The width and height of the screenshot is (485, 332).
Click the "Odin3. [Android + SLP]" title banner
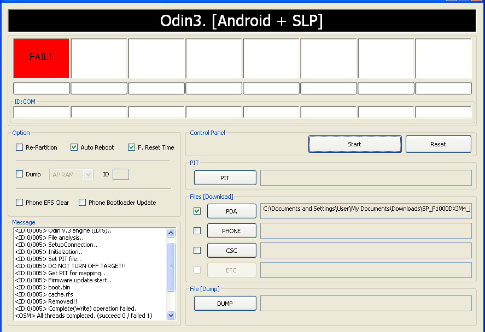coord(242,21)
